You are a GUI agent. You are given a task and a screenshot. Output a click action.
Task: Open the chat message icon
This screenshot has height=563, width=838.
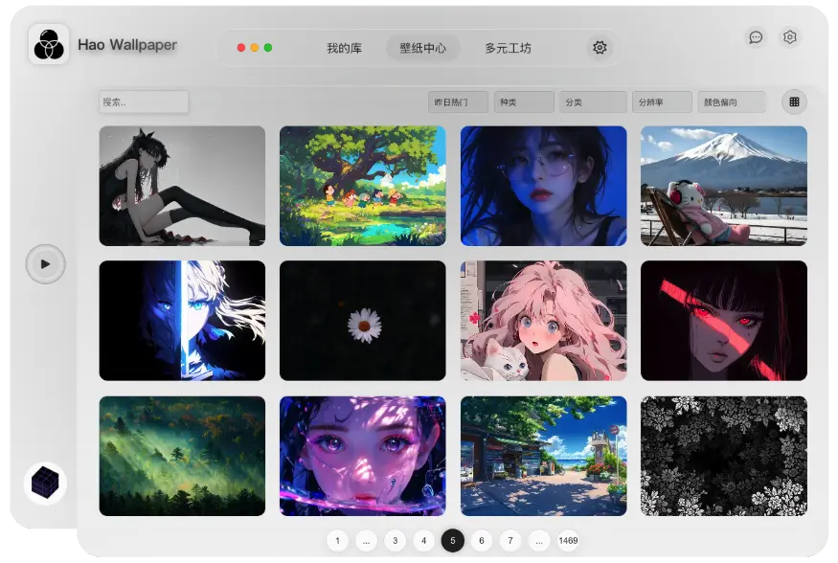(x=756, y=37)
